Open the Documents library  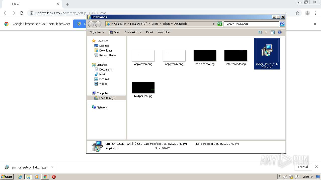[106, 69]
